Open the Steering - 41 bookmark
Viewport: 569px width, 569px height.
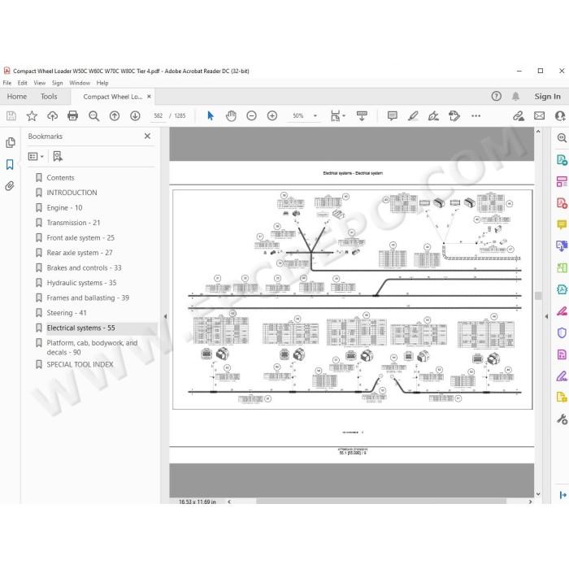point(67,313)
